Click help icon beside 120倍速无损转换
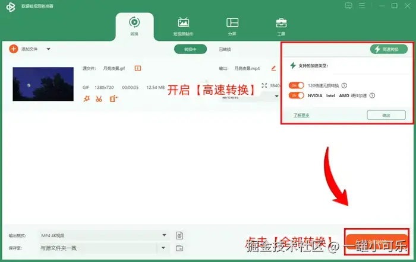Image resolution: width=416 pixels, height=262 pixels. [344, 85]
